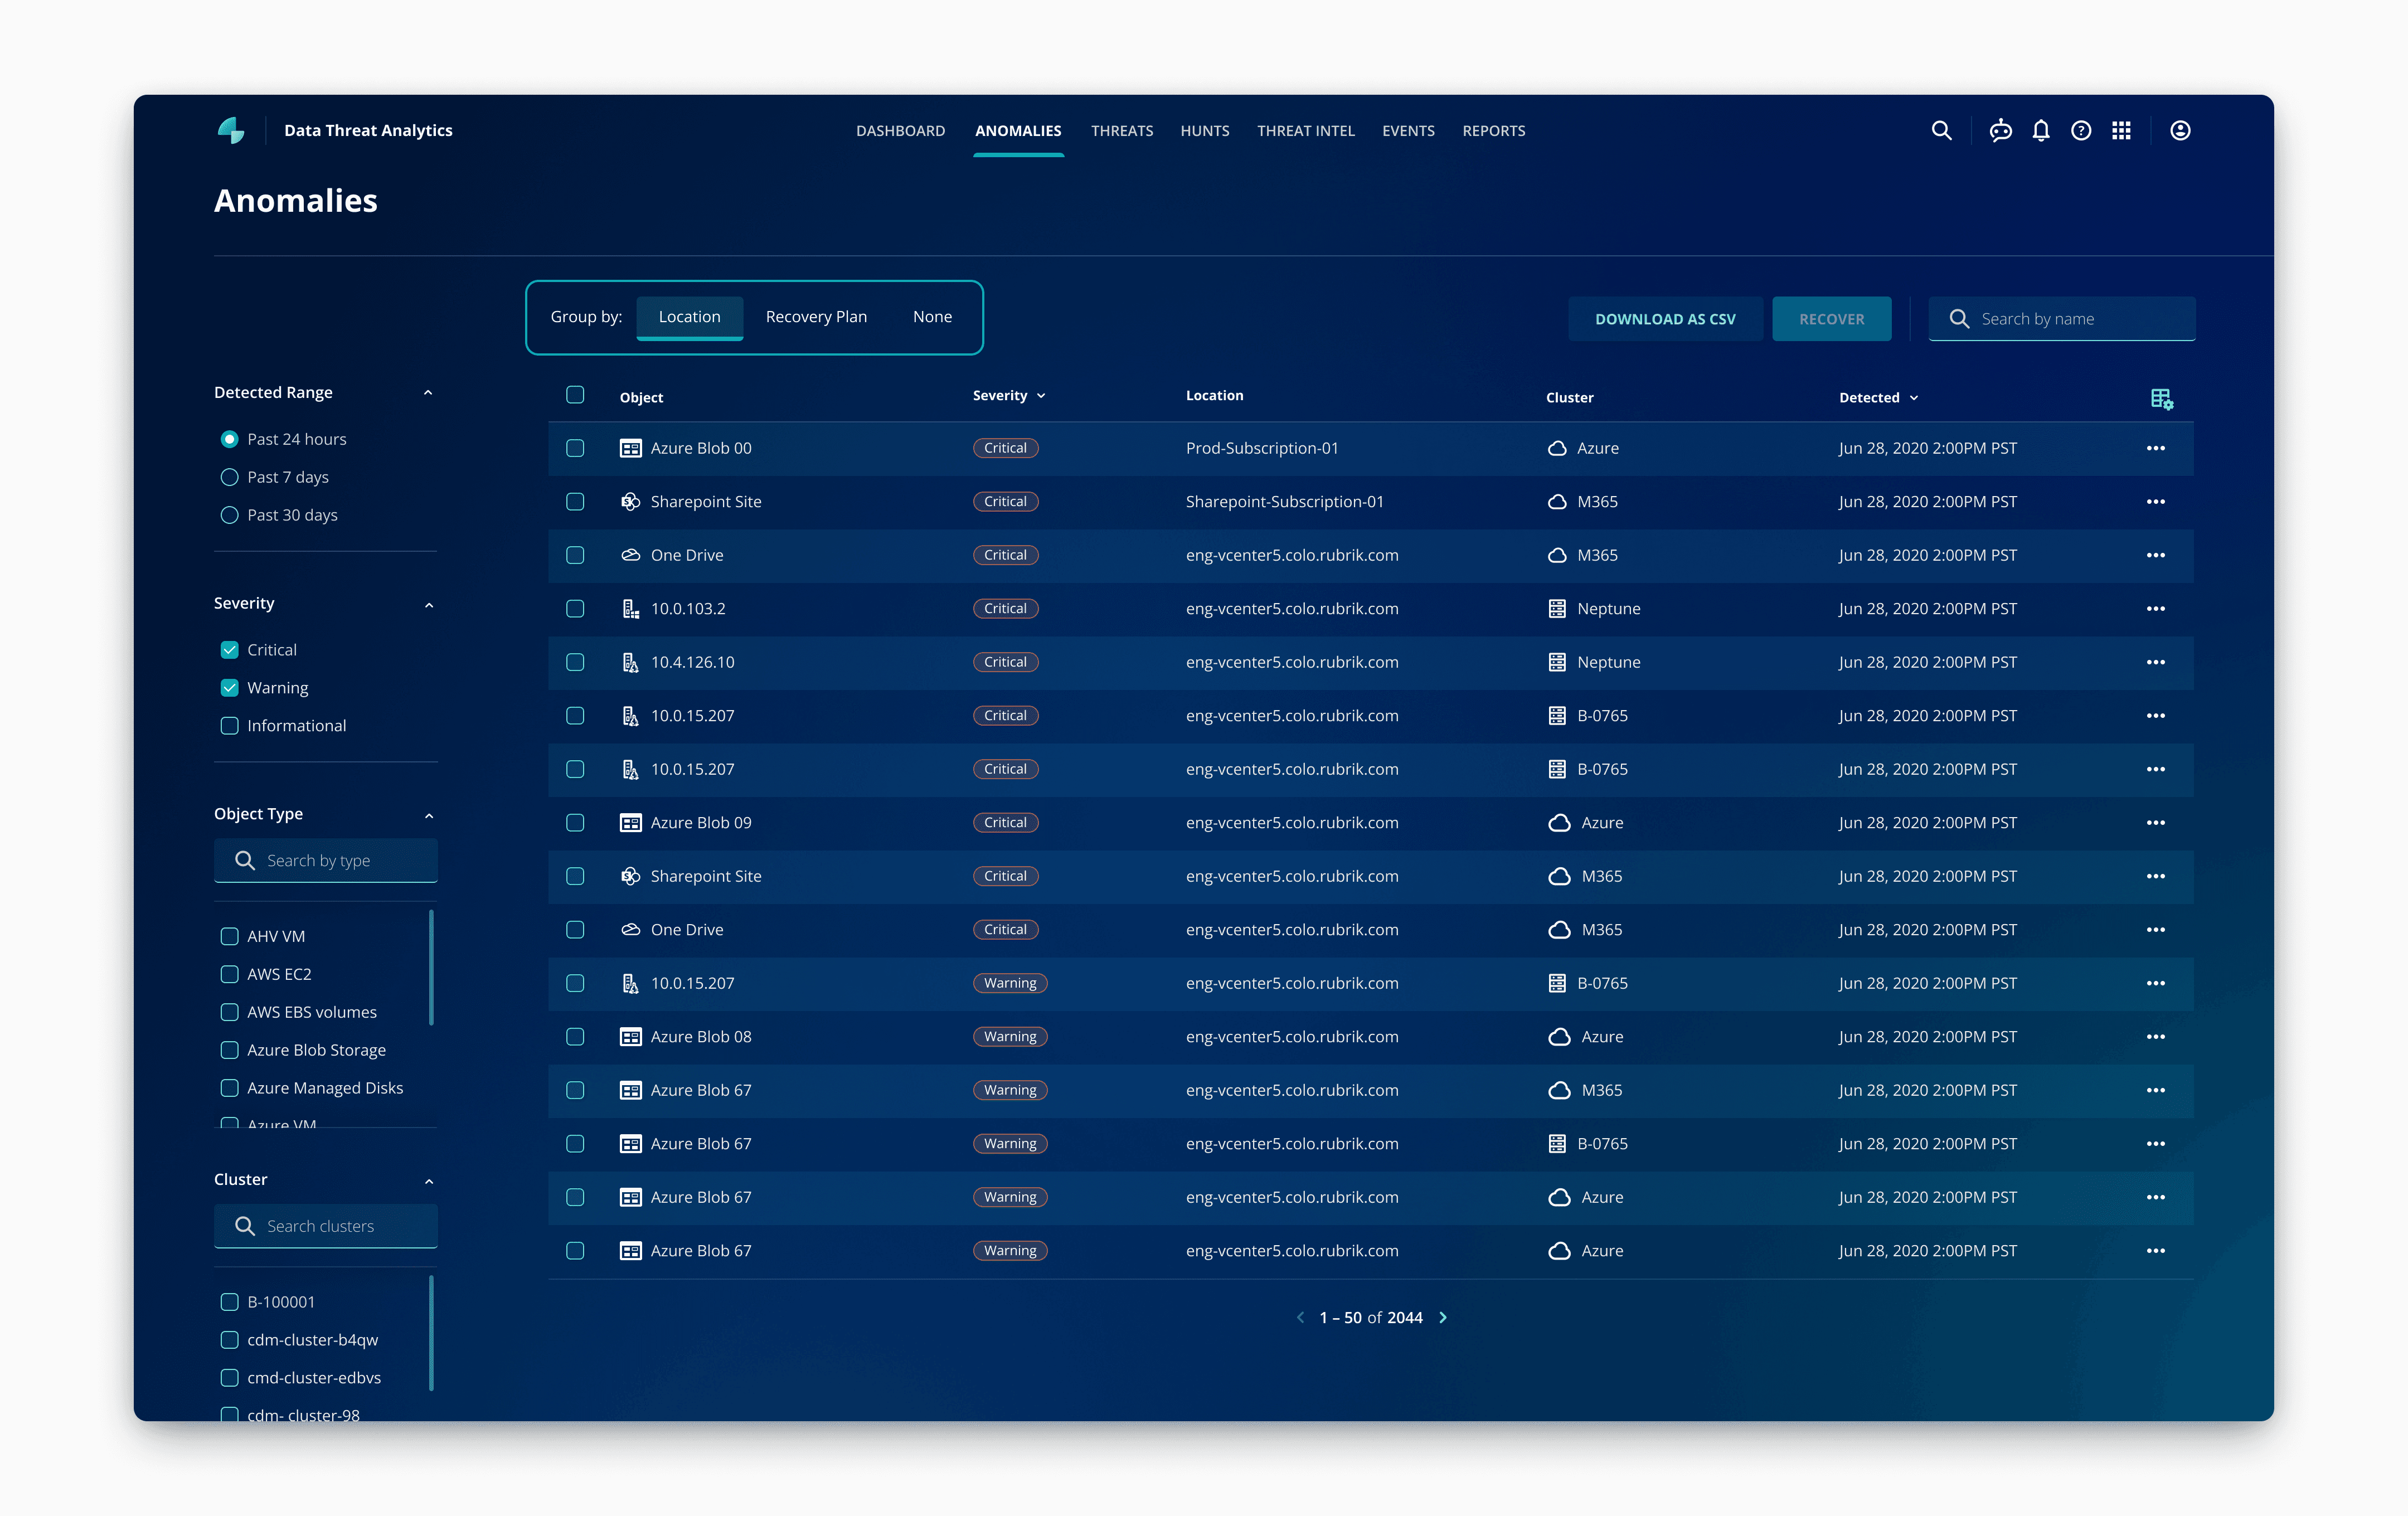Switch to the Threats navigation tab

tap(1121, 131)
